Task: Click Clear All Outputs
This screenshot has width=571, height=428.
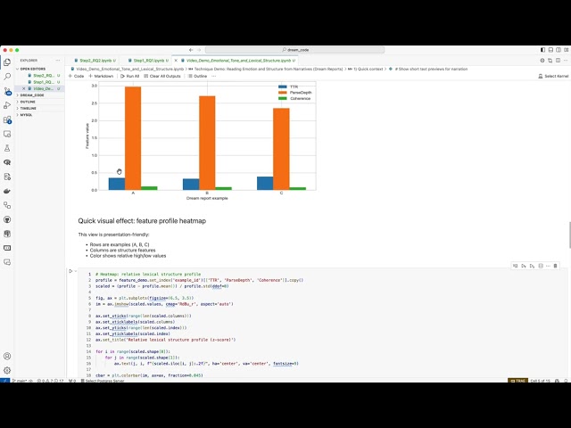Action: pyautogui.click(x=162, y=76)
